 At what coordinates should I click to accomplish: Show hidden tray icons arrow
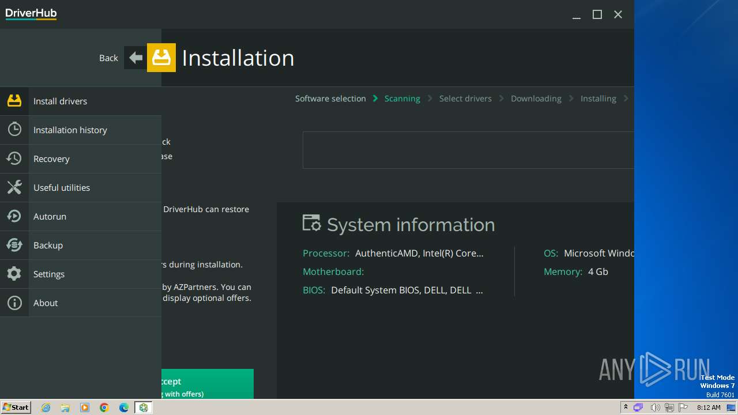tap(626, 408)
